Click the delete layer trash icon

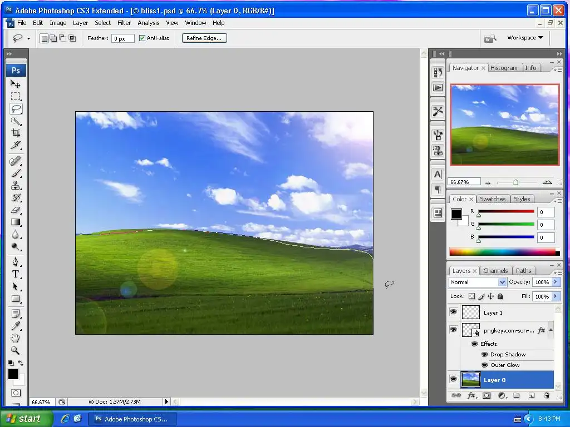click(547, 395)
